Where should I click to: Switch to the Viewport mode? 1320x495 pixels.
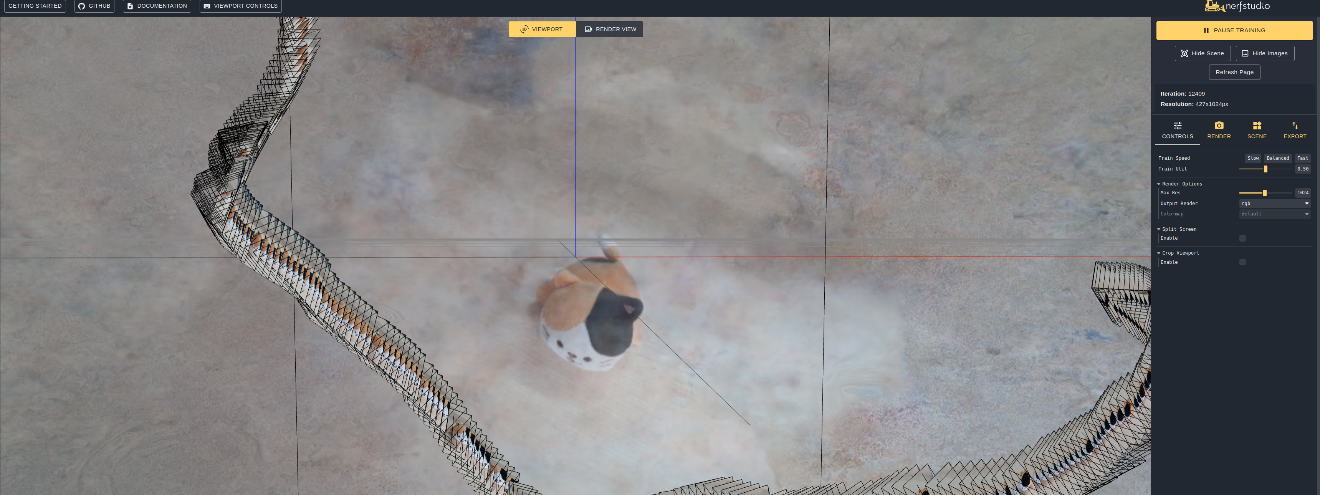542,29
